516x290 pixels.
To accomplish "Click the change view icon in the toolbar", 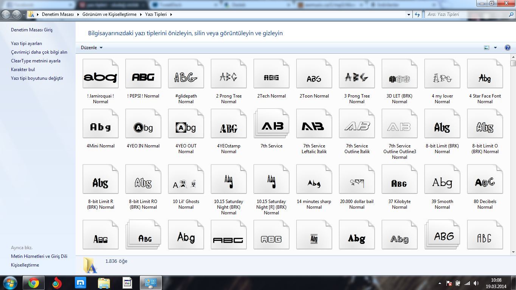I will [x=487, y=48].
